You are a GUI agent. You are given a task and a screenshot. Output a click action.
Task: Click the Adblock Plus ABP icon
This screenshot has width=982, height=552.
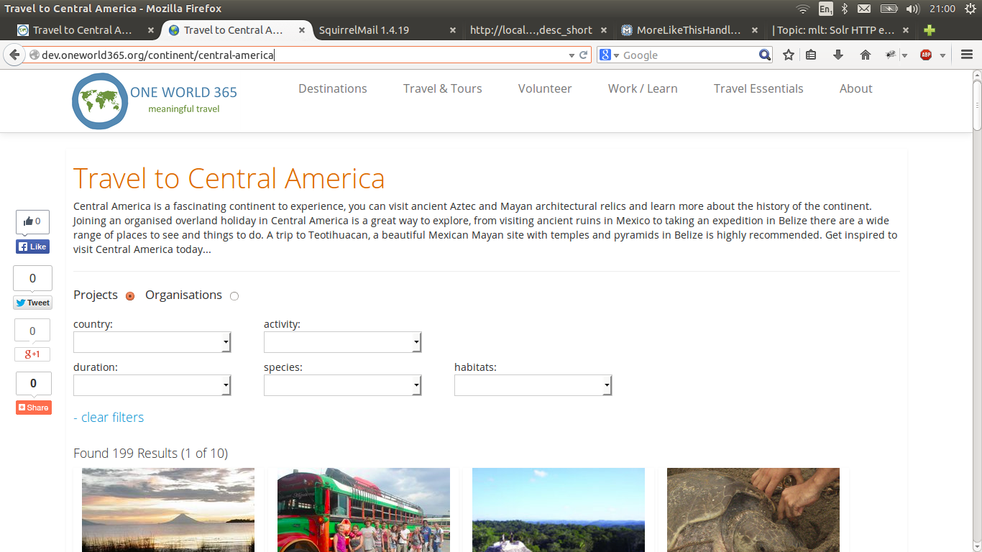(x=926, y=55)
